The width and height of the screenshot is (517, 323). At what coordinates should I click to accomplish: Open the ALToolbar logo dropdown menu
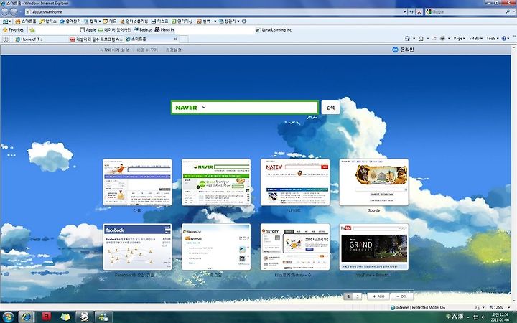6,21
